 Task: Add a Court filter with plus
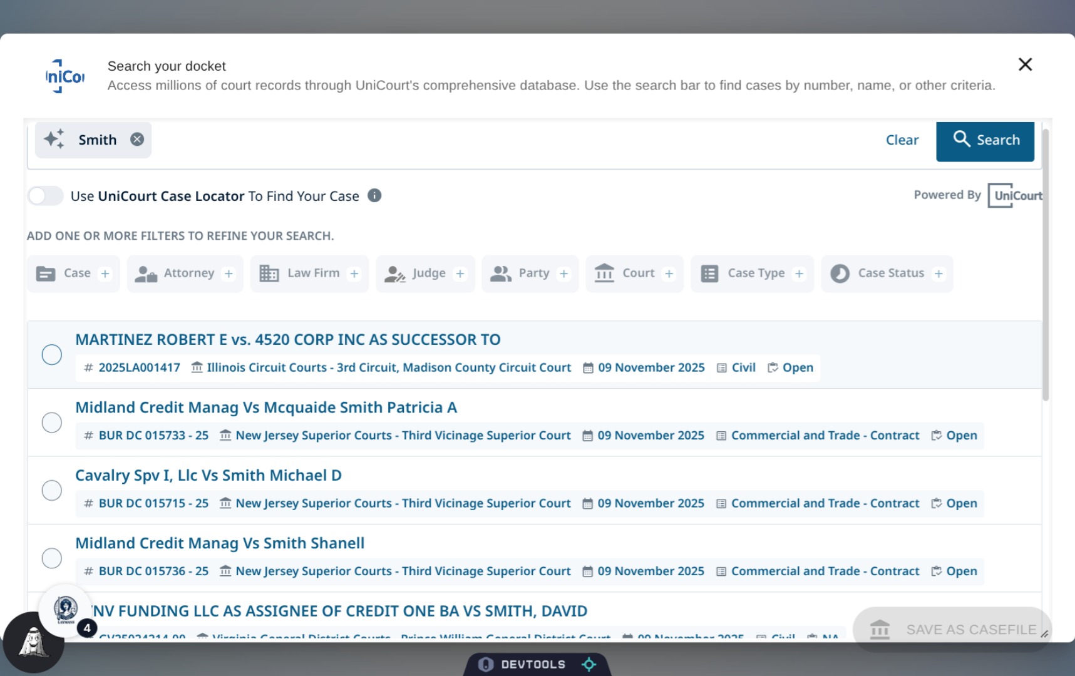(669, 274)
